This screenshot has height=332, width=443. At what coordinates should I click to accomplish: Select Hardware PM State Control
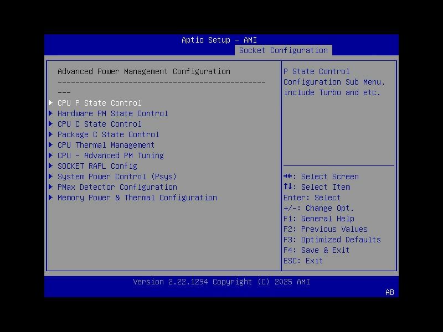[112, 113]
